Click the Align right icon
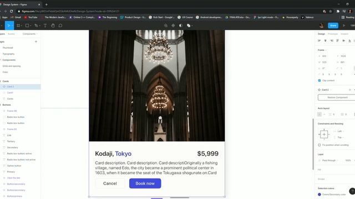 click(x=332, y=40)
